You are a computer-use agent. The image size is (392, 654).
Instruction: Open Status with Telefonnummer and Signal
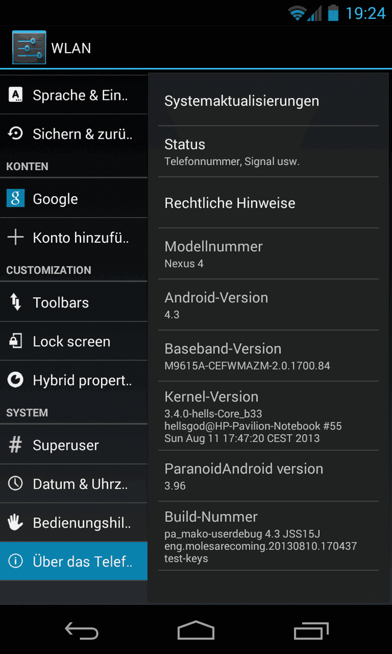268,151
